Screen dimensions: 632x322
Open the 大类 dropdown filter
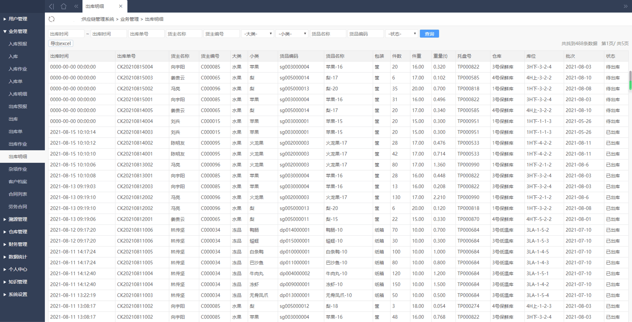[257, 34]
